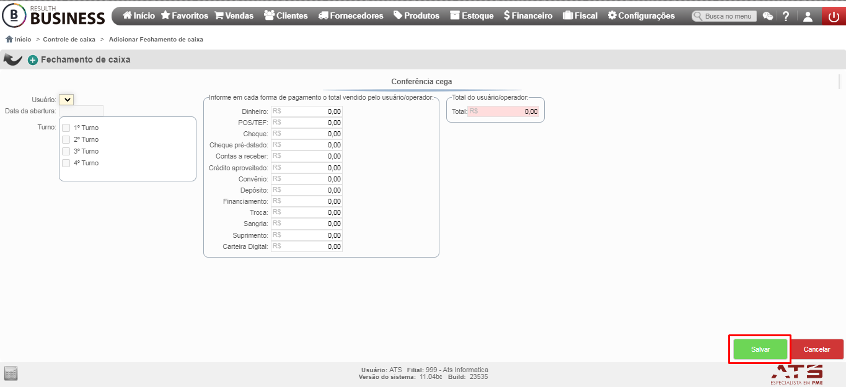Check the 2º Turno checkbox
Viewport: 846px width, 387px height.
(x=66, y=139)
